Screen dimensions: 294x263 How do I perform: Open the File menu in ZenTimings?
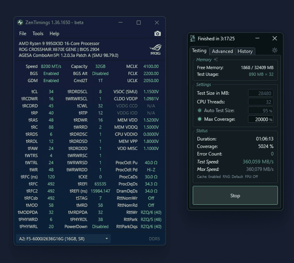[23, 34]
